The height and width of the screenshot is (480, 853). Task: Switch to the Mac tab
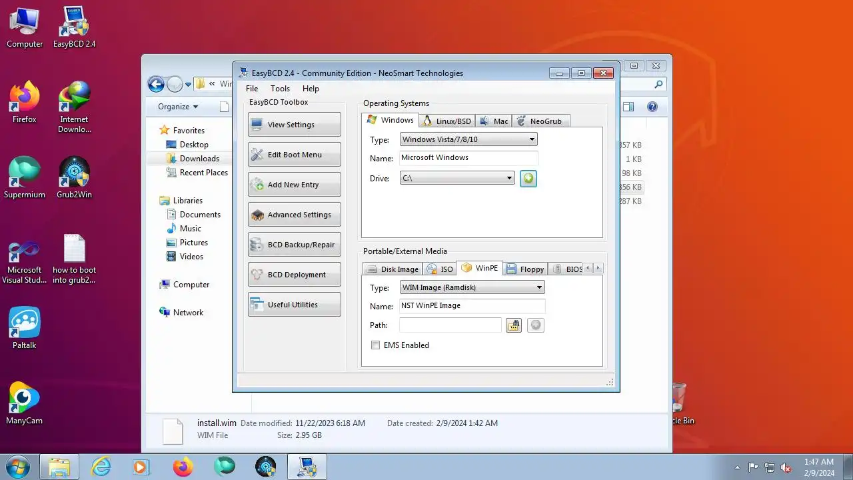493,121
